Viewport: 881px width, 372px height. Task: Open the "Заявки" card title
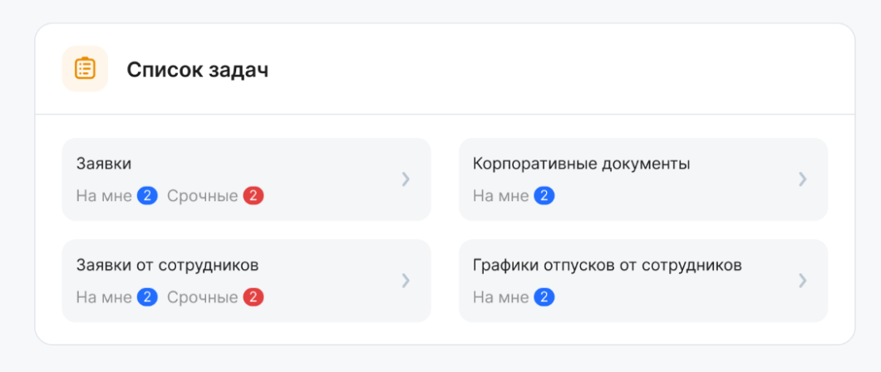104,164
